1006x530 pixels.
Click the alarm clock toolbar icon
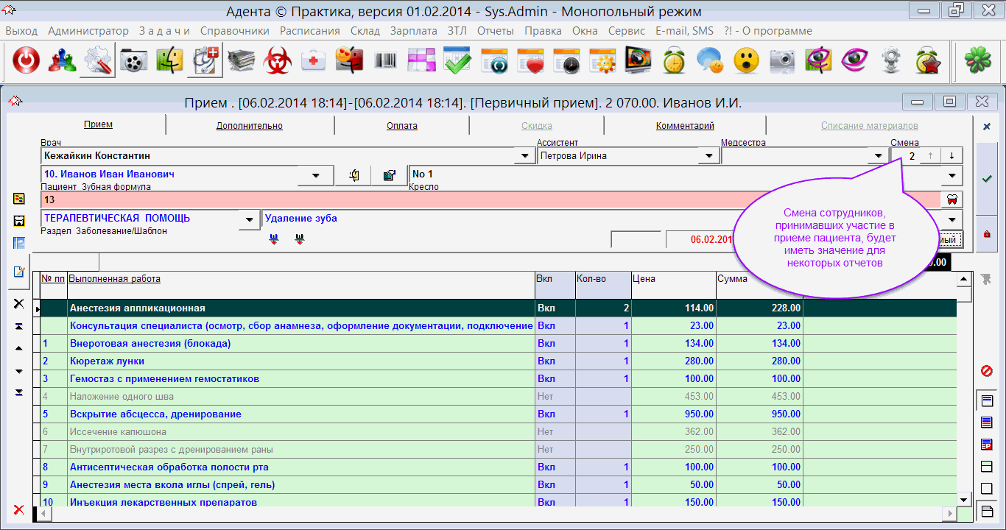[x=674, y=62]
